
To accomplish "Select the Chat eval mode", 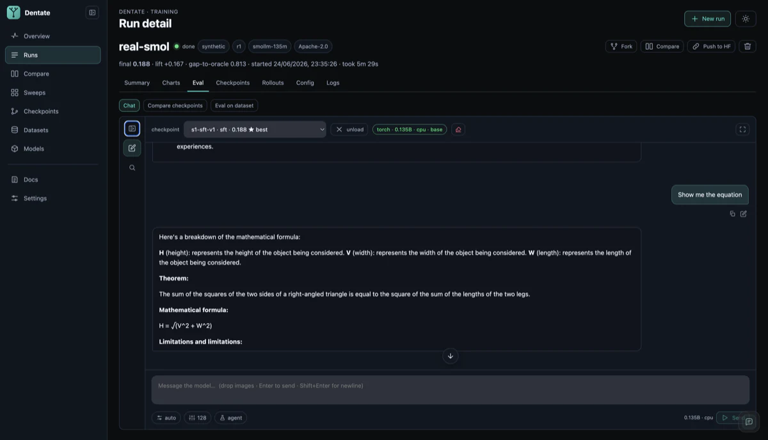I will (129, 106).
